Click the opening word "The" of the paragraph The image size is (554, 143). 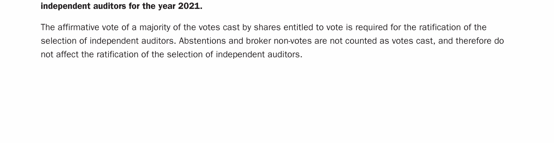(x=48, y=27)
